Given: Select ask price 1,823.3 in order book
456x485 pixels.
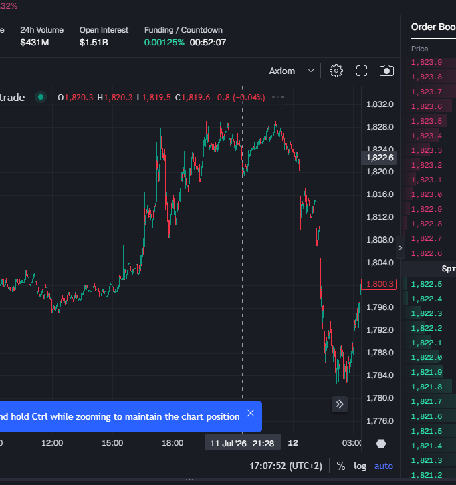Looking at the screenshot, I should coord(427,150).
